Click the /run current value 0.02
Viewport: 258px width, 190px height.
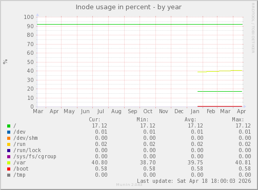tap(101, 144)
